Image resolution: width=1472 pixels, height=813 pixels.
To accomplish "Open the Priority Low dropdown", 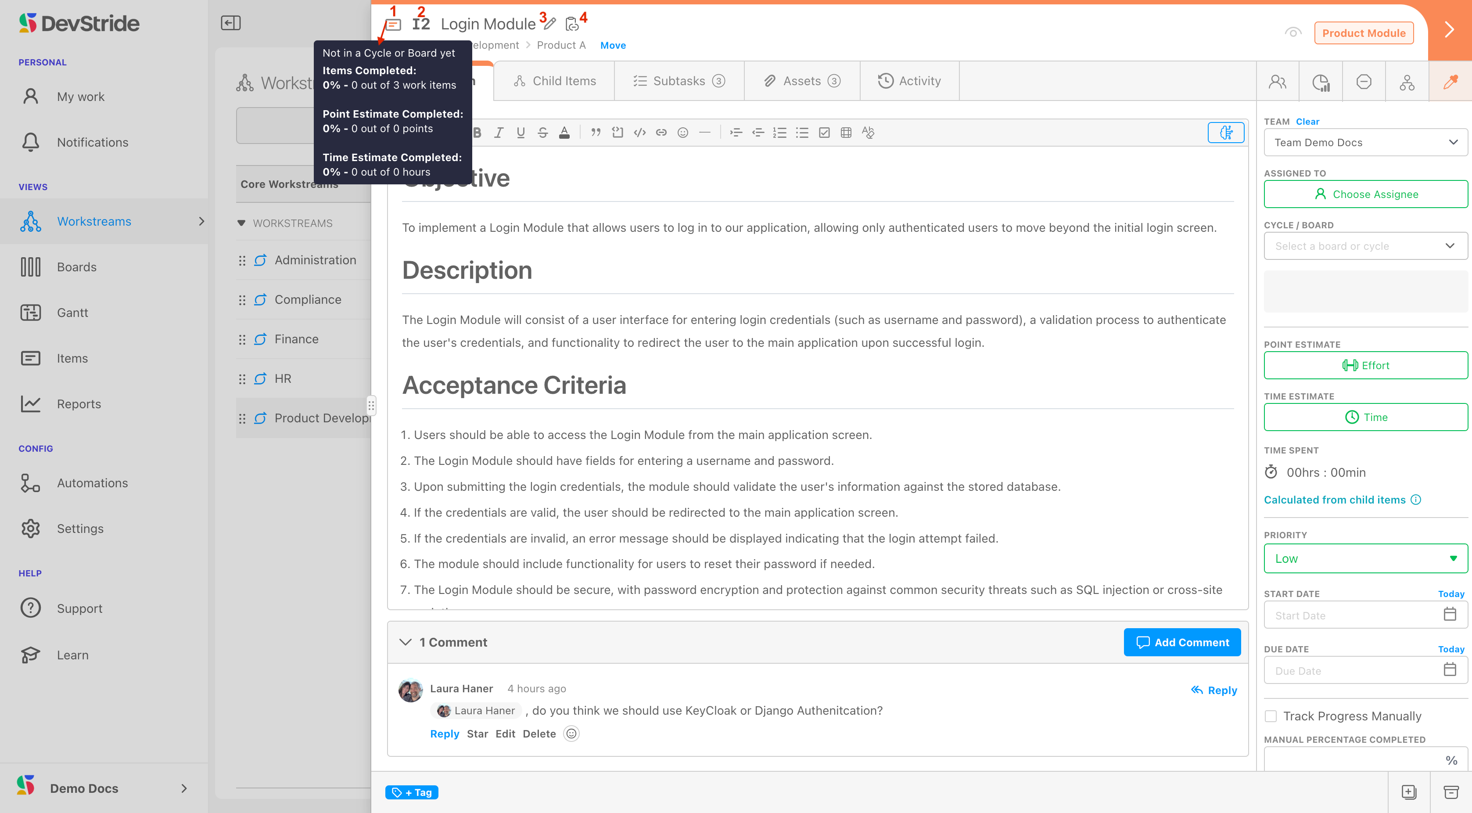I will [1365, 558].
